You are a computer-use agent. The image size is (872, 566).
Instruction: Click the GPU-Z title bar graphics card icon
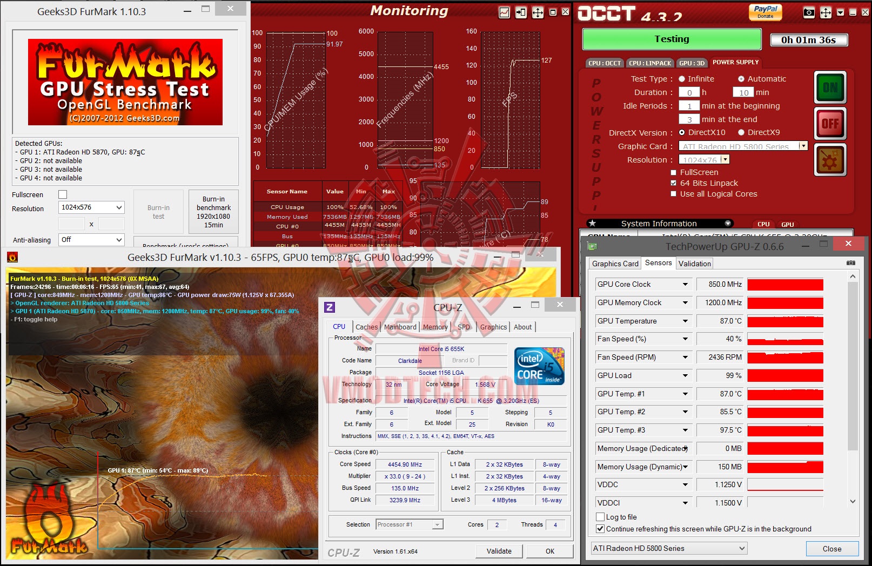coord(592,246)
